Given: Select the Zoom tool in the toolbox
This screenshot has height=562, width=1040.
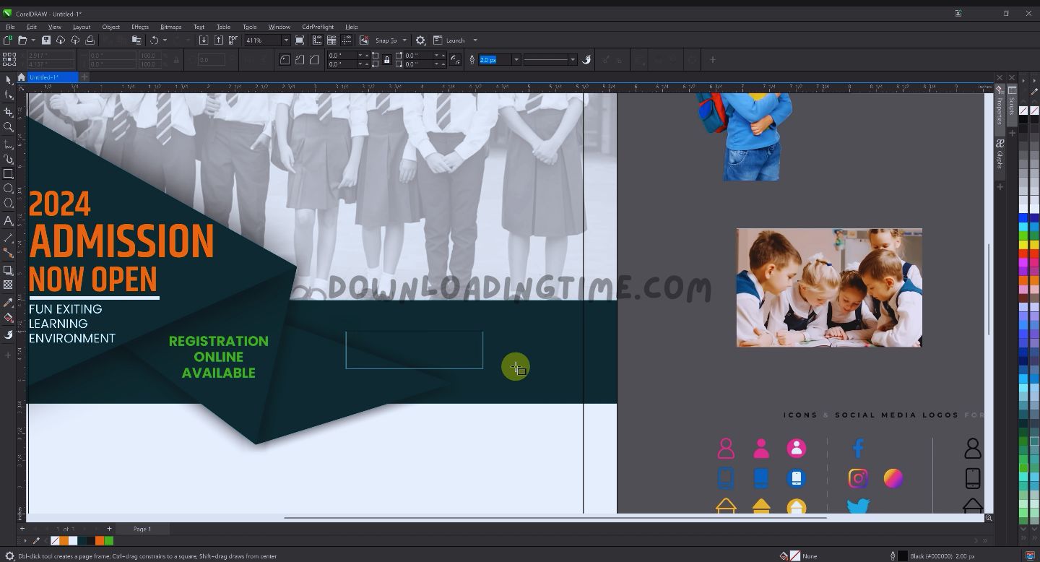Looking at the screenshot, I should [x=9, y=127].
